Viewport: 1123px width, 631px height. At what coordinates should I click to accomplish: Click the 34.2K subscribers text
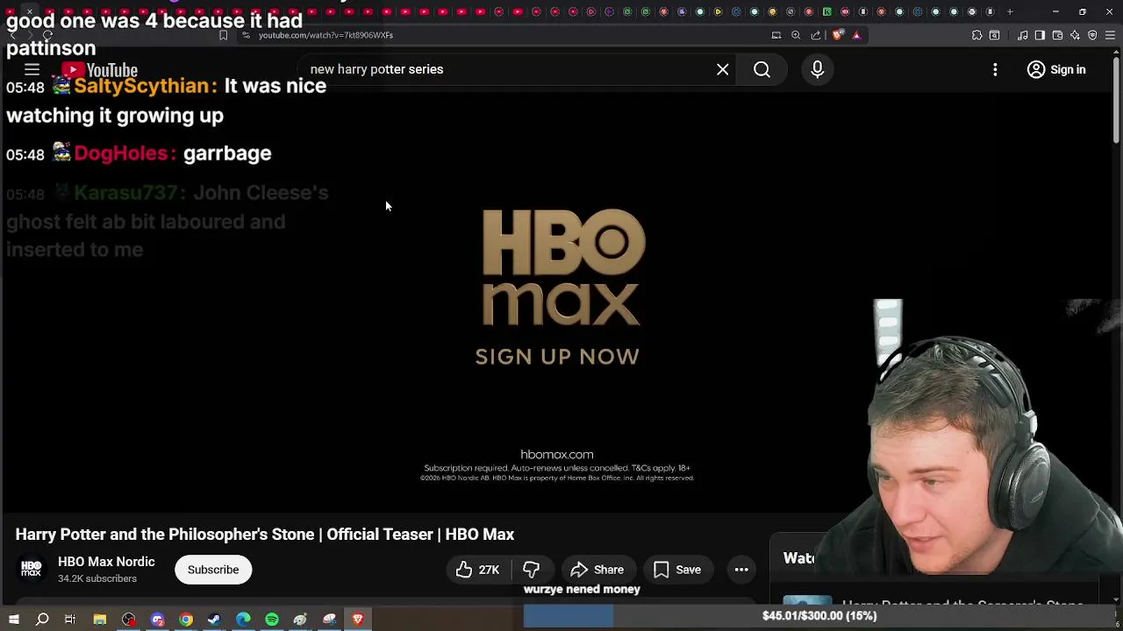(97, 578)
